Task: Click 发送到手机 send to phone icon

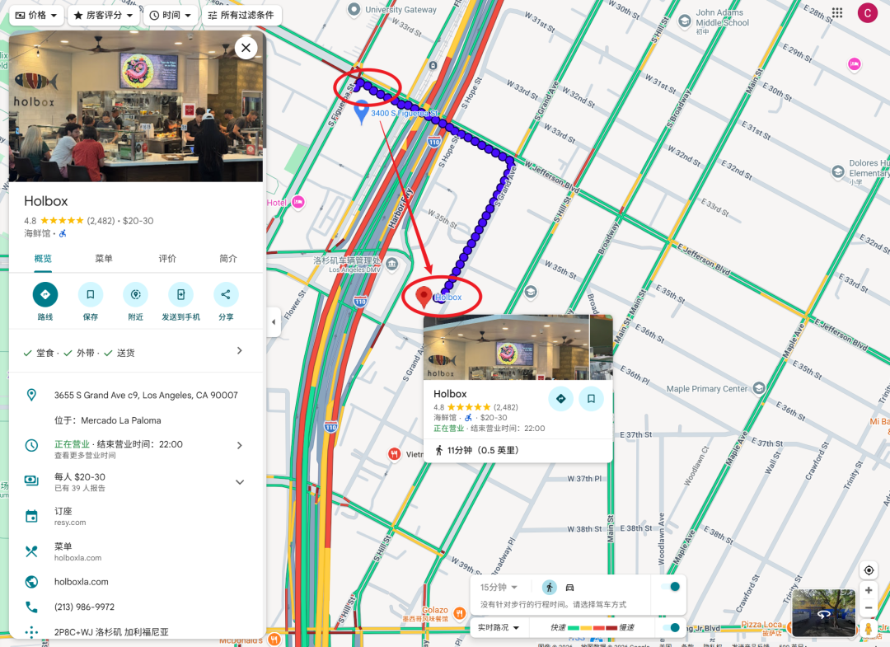Action: click(180, 294)
